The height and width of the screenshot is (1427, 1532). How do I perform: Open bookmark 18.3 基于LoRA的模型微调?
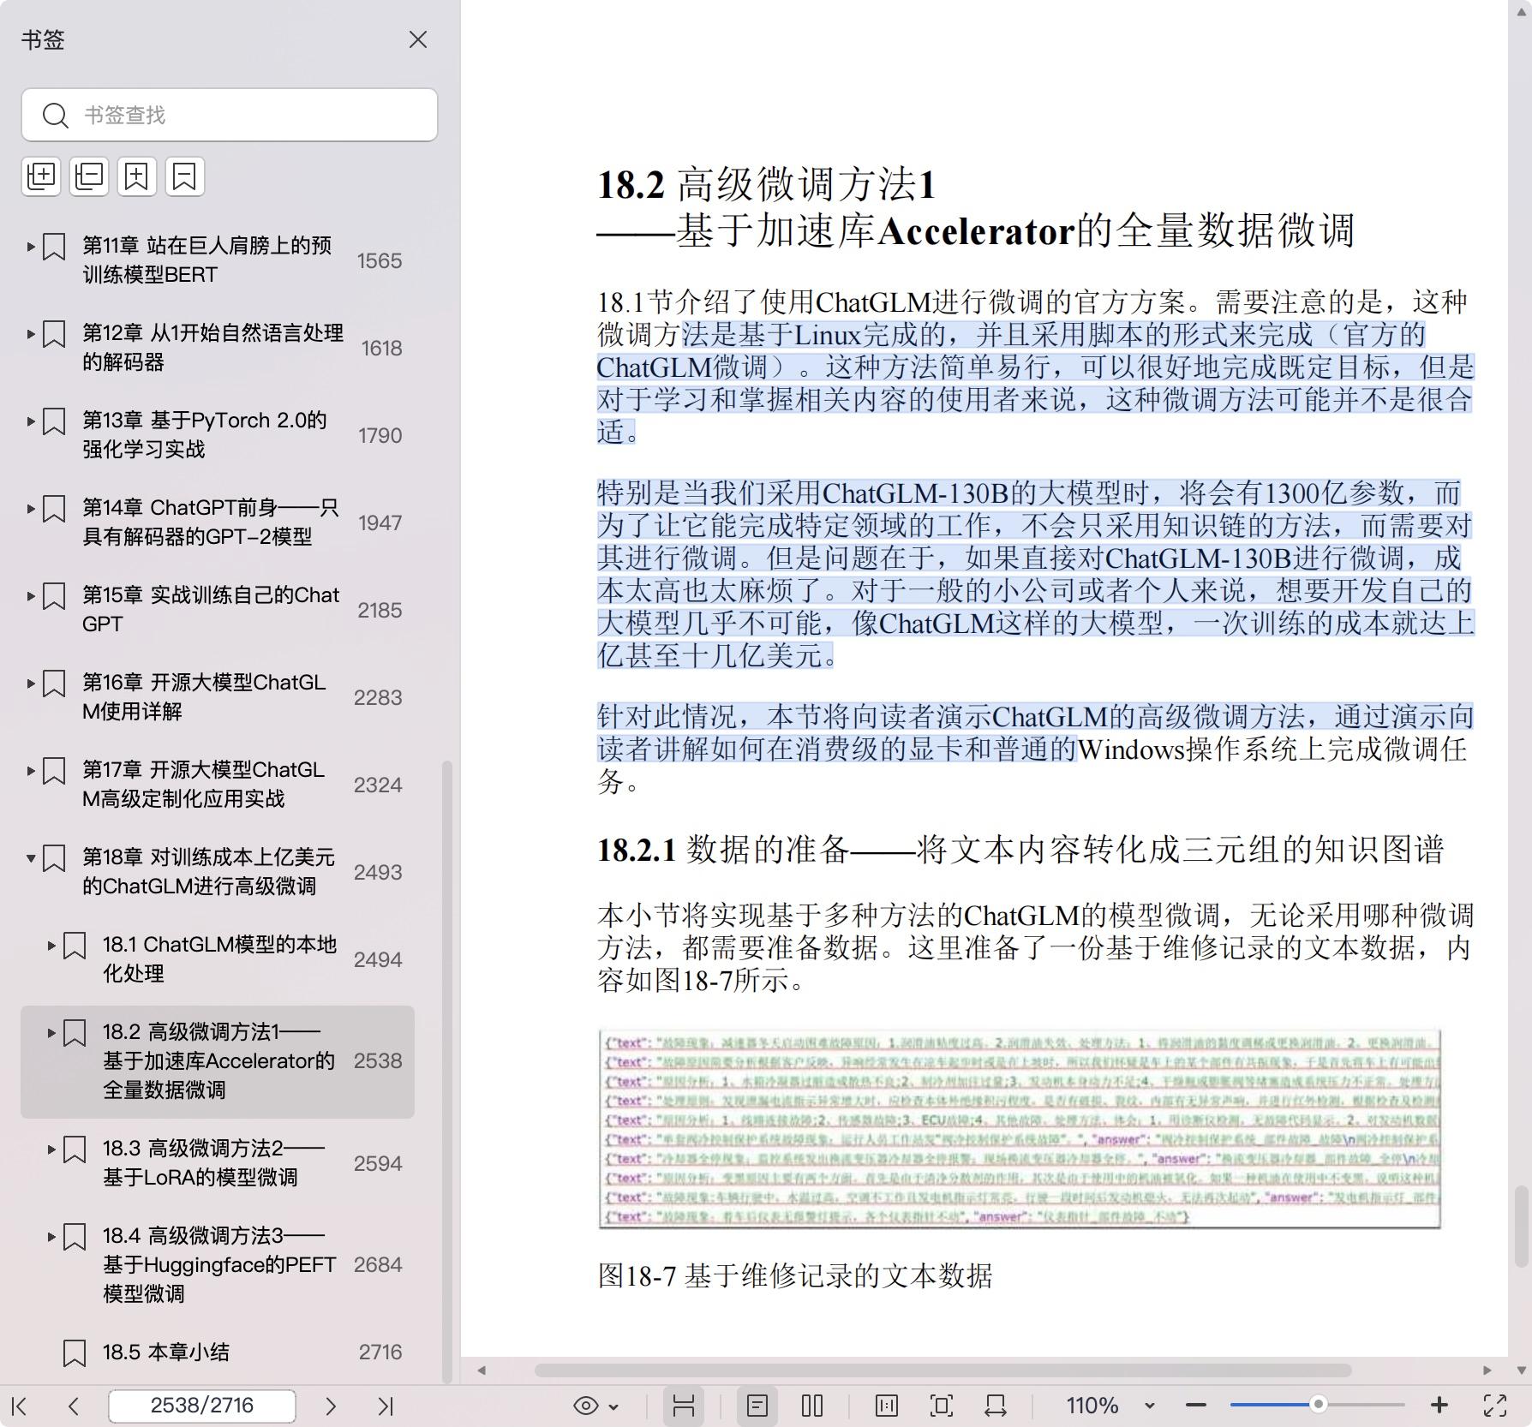click(x=213, y=1163)
